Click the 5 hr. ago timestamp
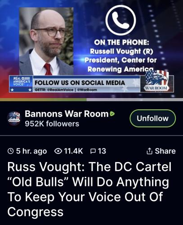This screenshot has height=225, width=183. pos(31,151)
